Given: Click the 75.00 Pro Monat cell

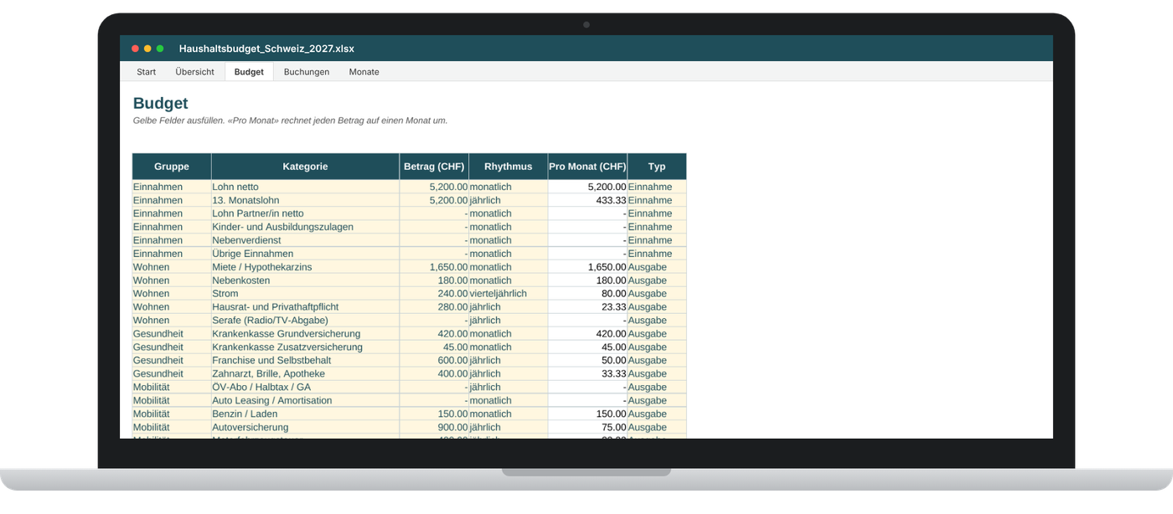Looking at the screenshot, I should [587, 427].
